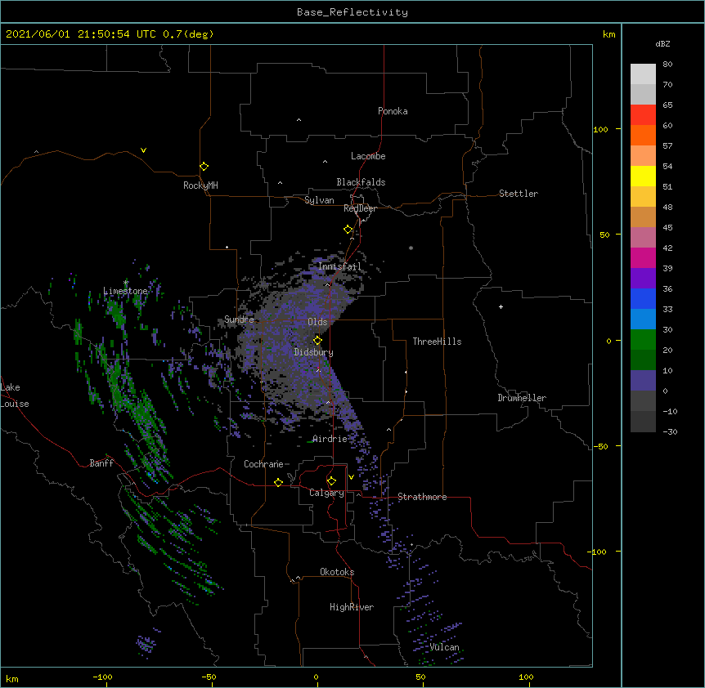Click the Lacombe city label
Screen dimensions: 705x688
(368, 156)
